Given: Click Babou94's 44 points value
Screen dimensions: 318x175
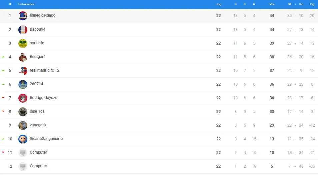Looking at the screenshot, I should (272, 30).
